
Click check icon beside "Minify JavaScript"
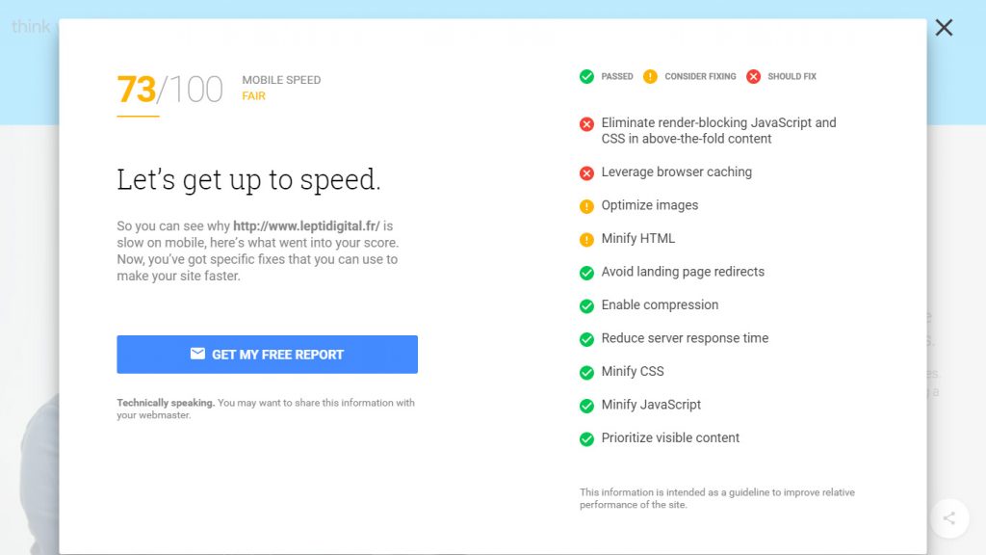(x=586, y=406)
